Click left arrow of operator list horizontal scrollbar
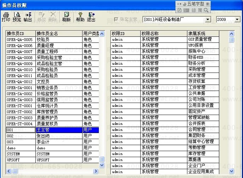The image size is (243, 178). 9,171
